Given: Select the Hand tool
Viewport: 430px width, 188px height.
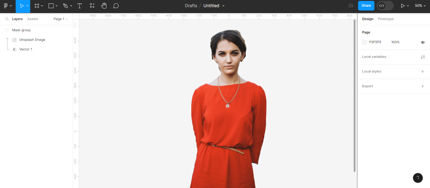Looking at the screenshot, I should click(x=104, y=6).
